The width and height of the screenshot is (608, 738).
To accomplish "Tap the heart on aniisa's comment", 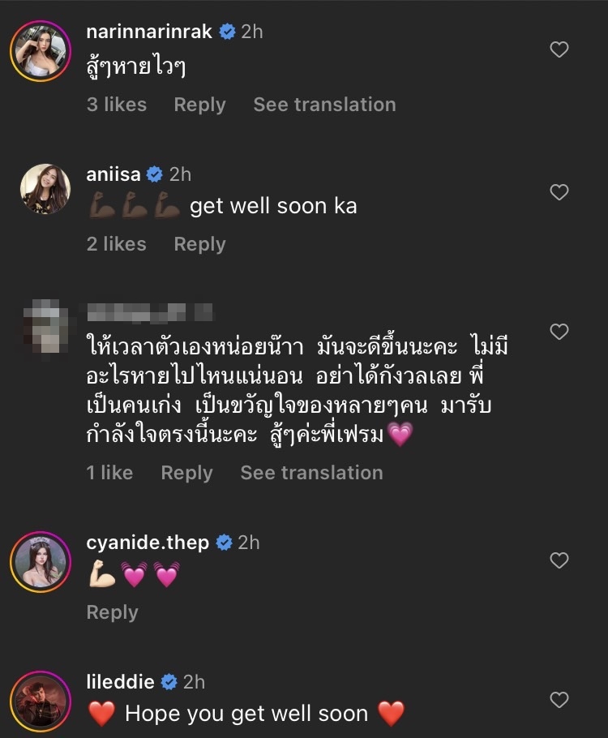I will pyautogui.click(x=559, y=192).
